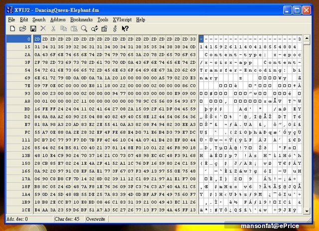
Task: Click the address label 'A8'
Action: click(27, 101)
